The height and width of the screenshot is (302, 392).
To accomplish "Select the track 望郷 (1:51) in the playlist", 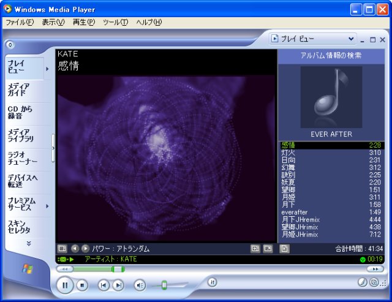I will coord(331,190).
